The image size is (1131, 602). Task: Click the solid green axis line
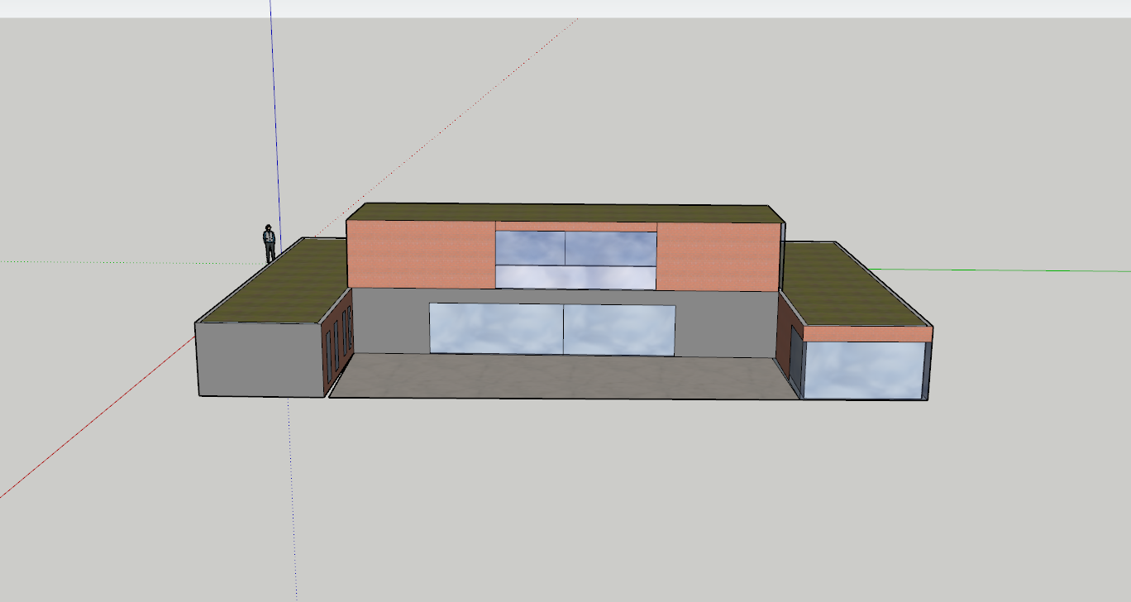1033,270
